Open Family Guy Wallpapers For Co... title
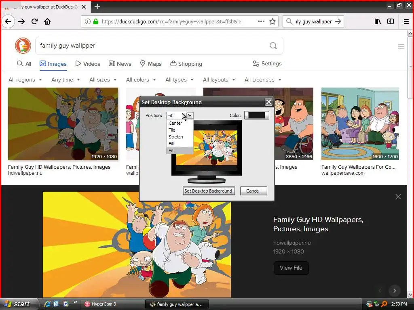 point(358,167)
